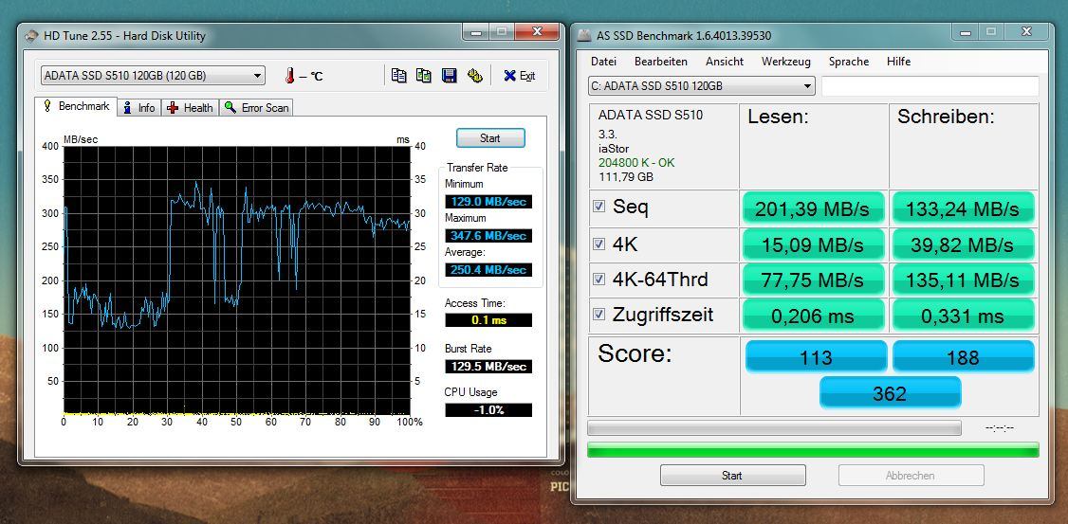This screenshot has height=524, width=1068.
Task: Switch to the Info tab in HD Tune
Action: pyautogui.click(x=139, y=107)
